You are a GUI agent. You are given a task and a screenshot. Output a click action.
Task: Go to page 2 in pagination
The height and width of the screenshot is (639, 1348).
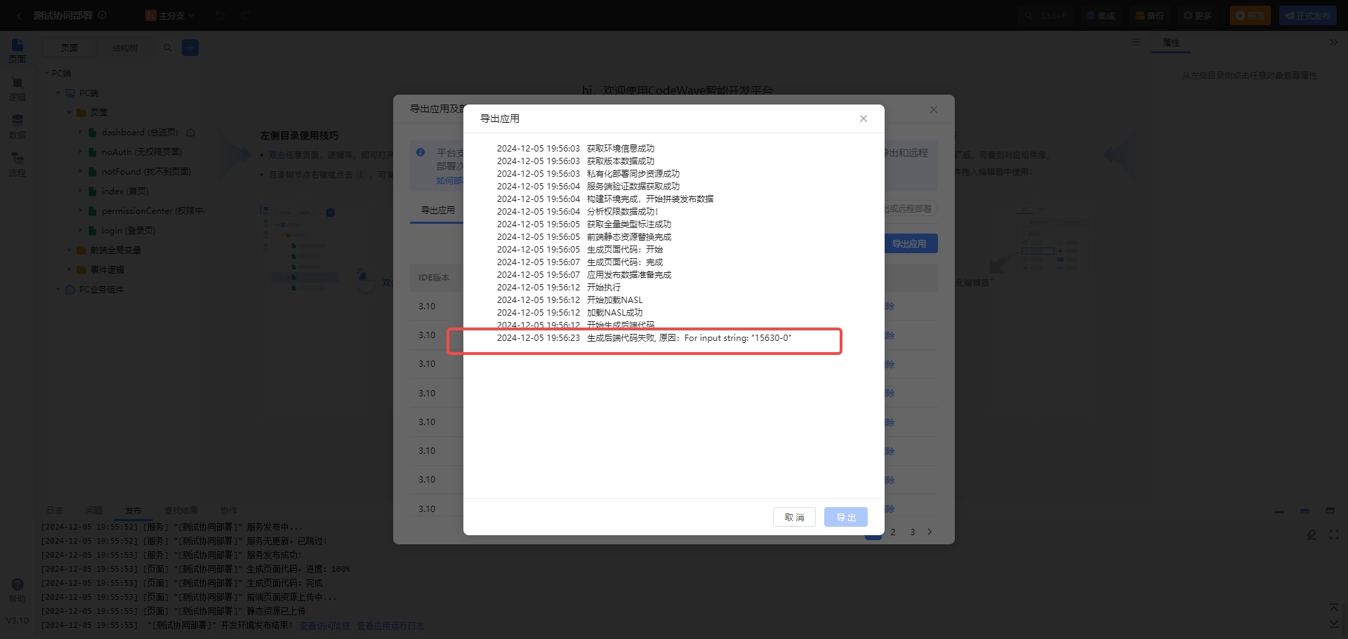tap(893, 532)
